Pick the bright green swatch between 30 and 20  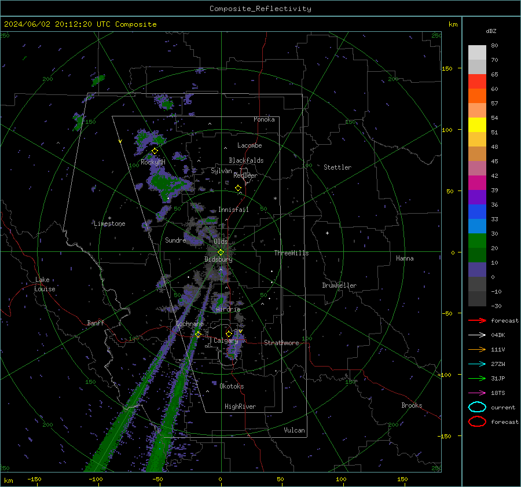477,241
